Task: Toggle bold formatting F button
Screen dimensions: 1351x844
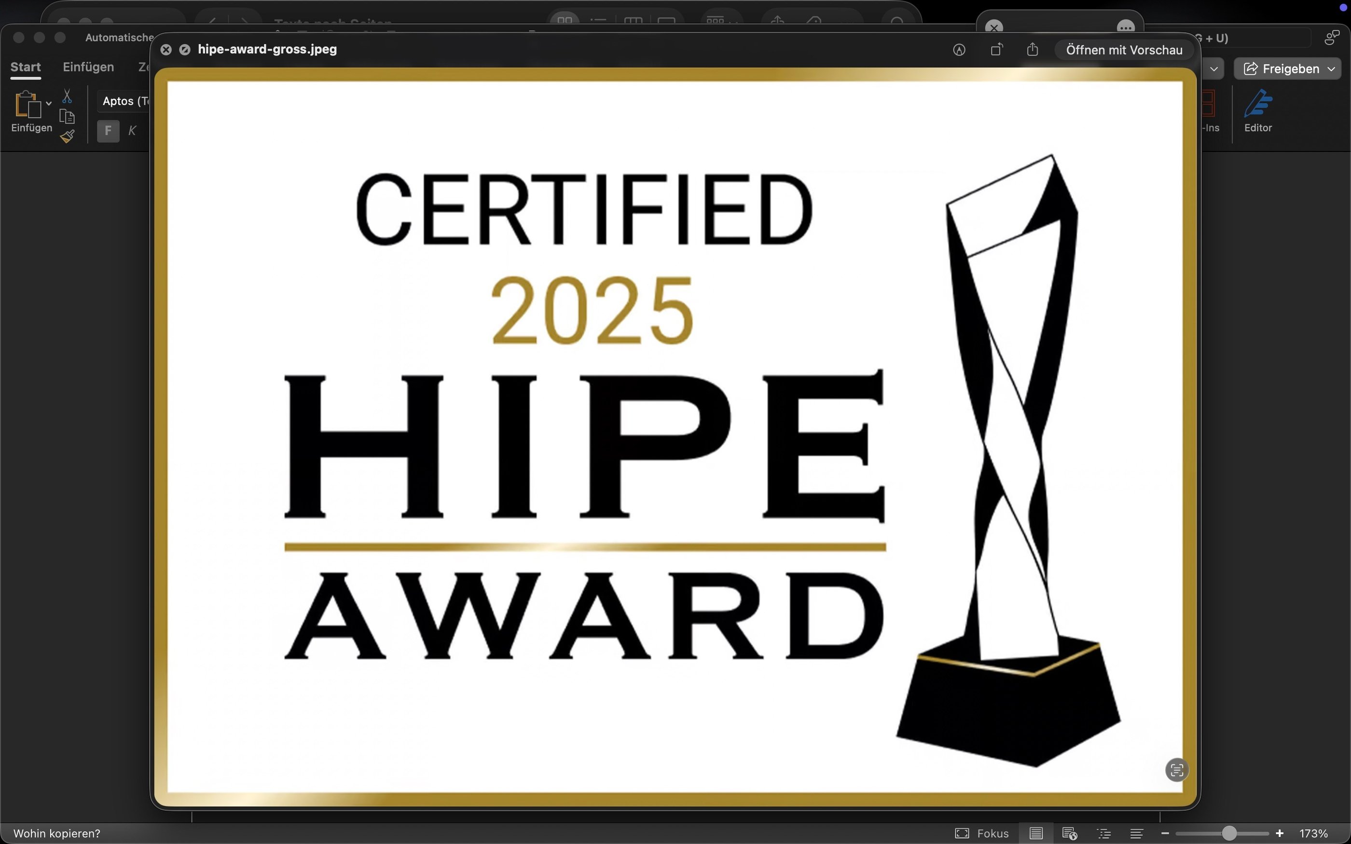Action: coord(108,131)
